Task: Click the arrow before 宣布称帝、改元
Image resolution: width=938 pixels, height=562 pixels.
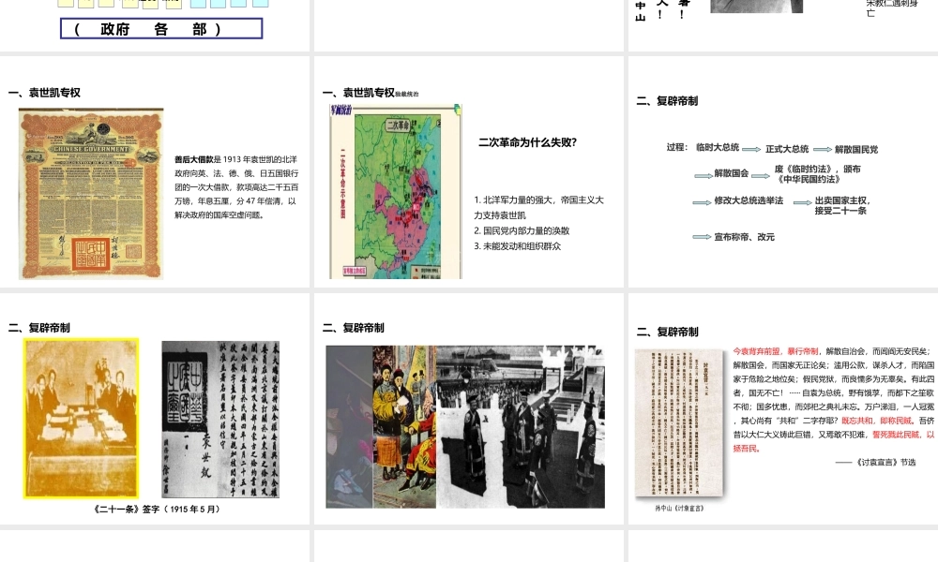Action: (703, 237)
